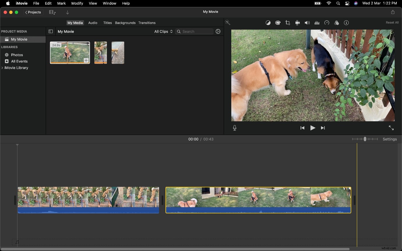Open the Clip Information panel
This screenshot has height=251, width=402.
[346, 23]
